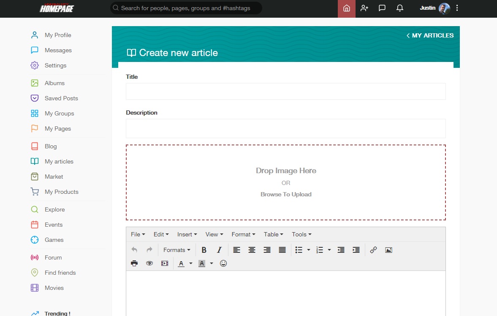Focus the people and hashtags search field
The height and width of the screenshot is (316, 497).
tap(186, 8)
